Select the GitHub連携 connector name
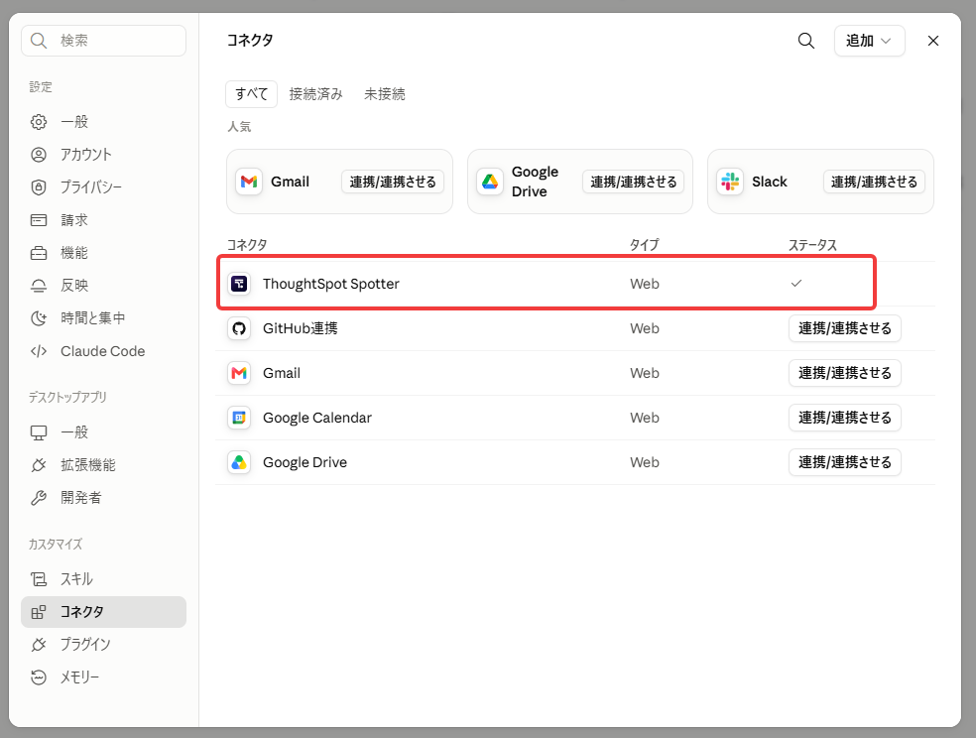This screenshot has width=976, height=738. [300, 328]
